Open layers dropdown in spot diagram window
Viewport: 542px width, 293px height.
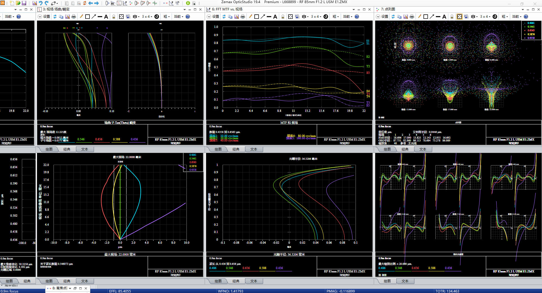(474, 17)
